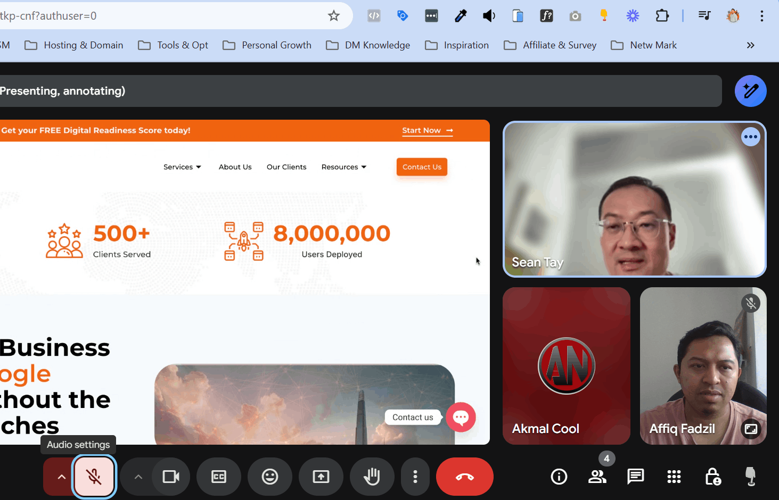
Task: Toggle closed captions
Action: tap(219, 477)
